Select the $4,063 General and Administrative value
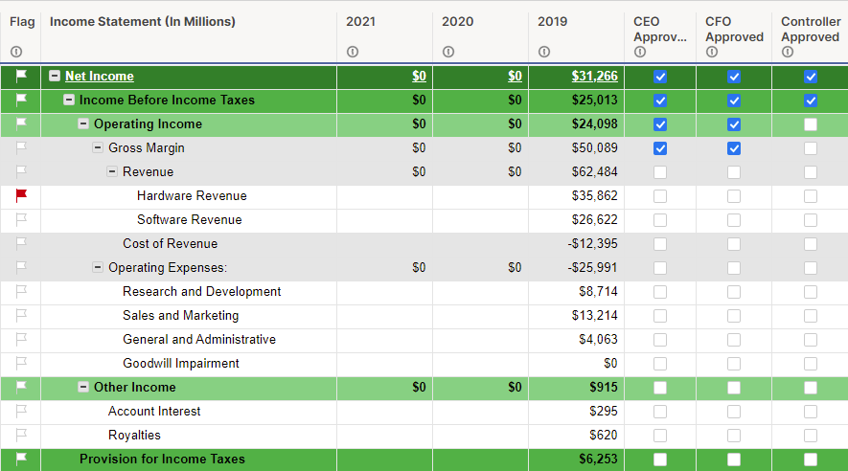Viewport: 848px width, 471px height. pos(598,339)
